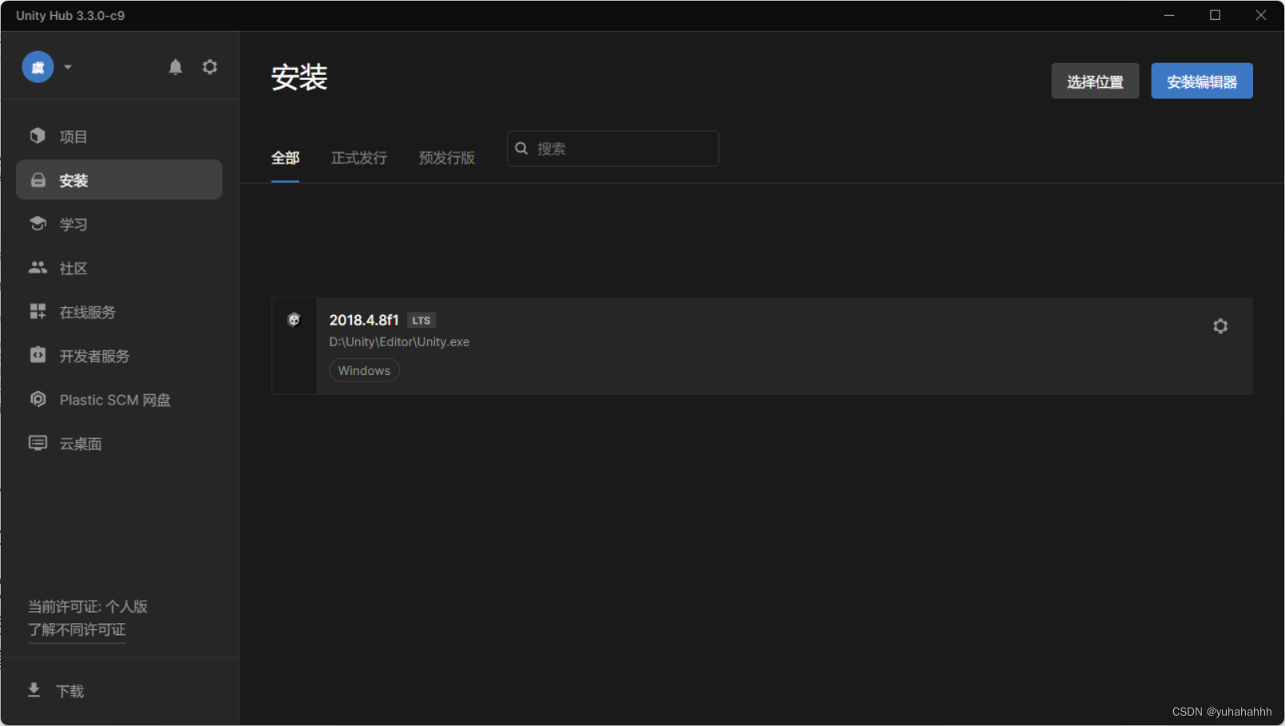Image resolution: width=1285 pixels, height=726 pixels.
Task: Open 在线服务 sidebar item
Action: (x=119, y=312)
